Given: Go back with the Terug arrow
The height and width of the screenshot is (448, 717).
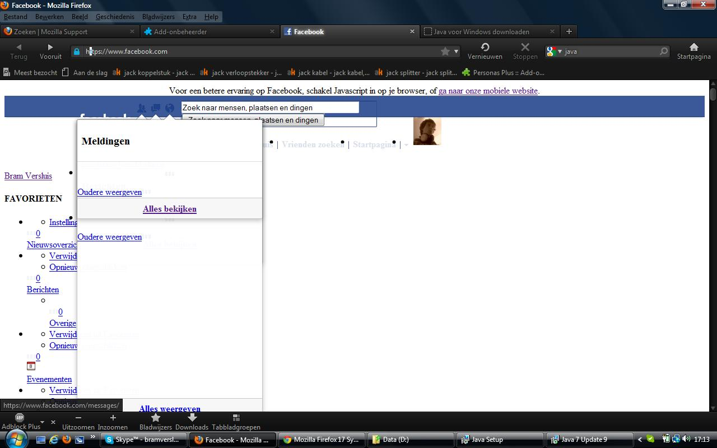Looking at the screenshot, I should point(18,51).
